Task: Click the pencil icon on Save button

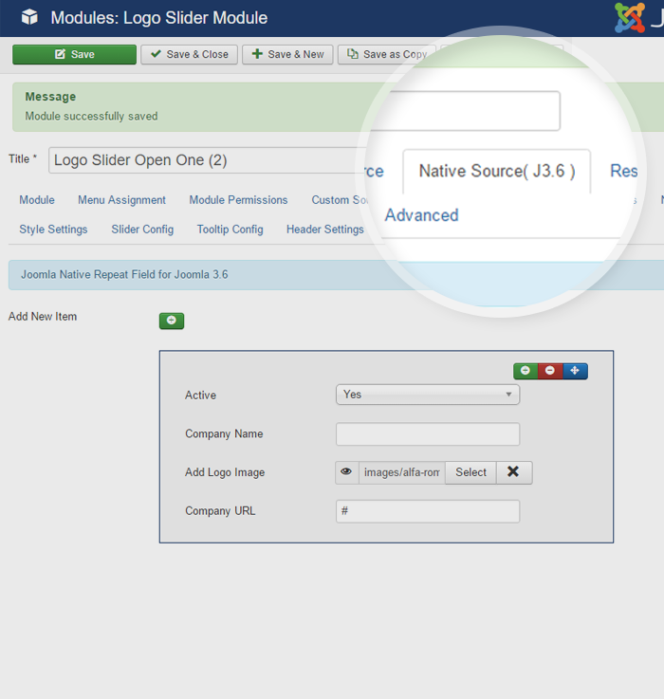Action: tap(60, 54)
